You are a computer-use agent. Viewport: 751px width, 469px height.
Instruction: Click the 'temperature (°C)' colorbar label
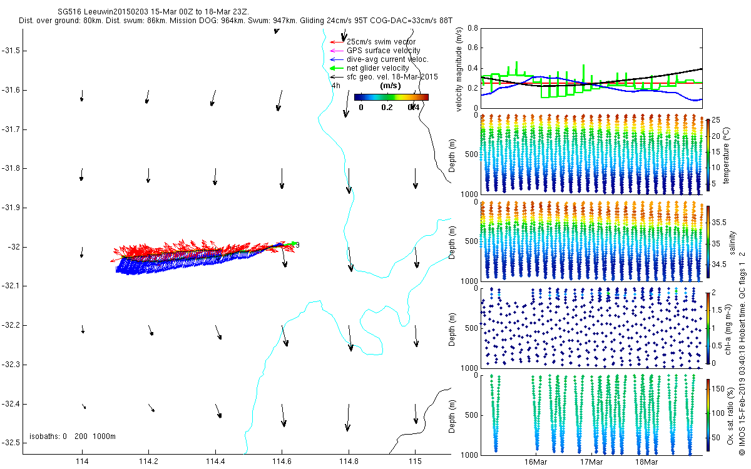728,155
